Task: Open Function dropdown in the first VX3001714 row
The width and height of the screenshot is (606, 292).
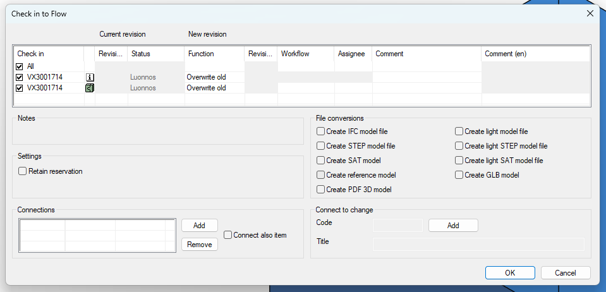Action: [214, 77]
